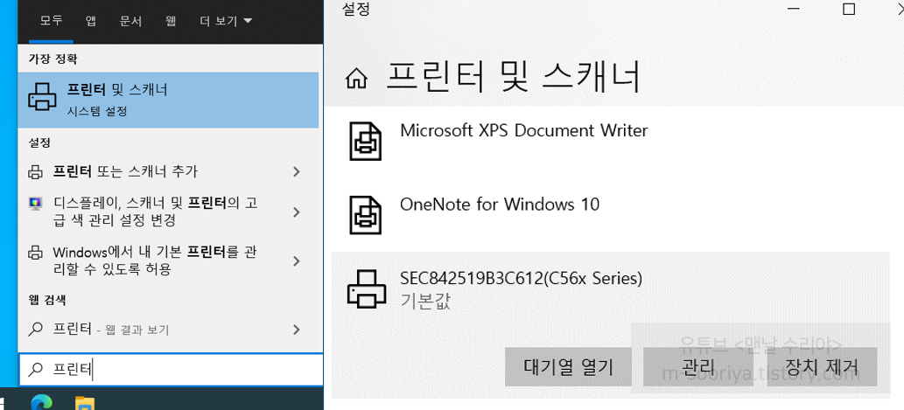Image resolution: width=904 pixels, height=410 pixels.
Task: Click the color display icon for 고급 색 관리
Action: click(36, 204)
